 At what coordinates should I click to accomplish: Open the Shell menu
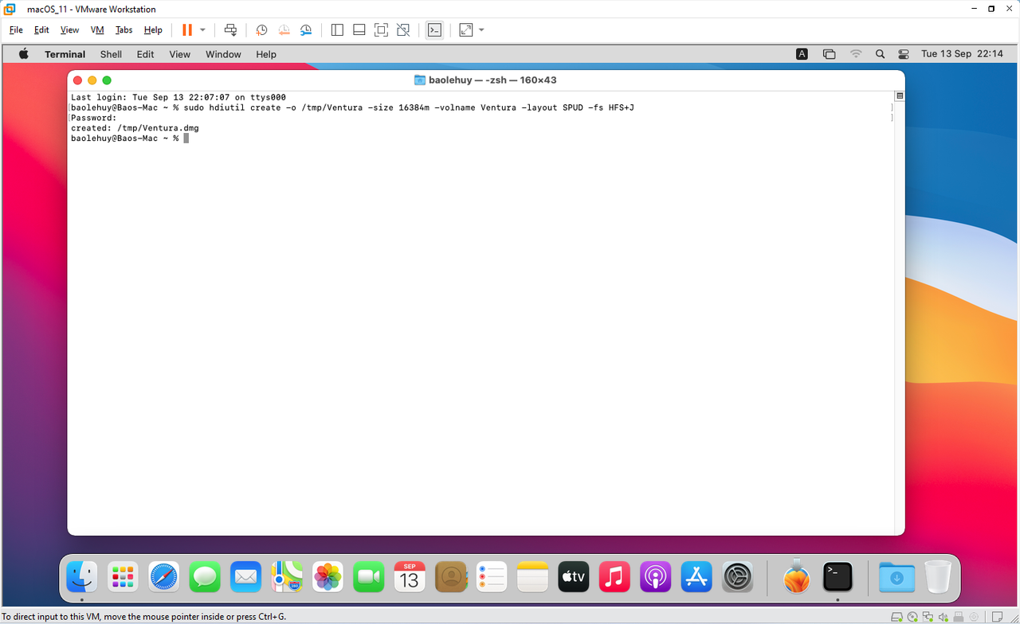(x=111, y=54)
